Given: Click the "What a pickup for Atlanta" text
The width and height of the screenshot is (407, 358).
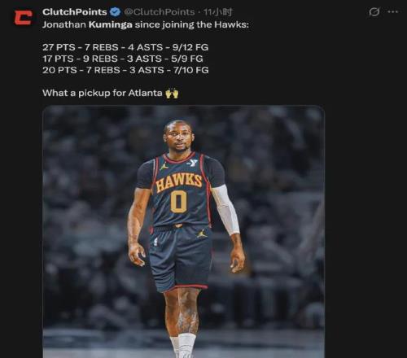Looking at the screenshot, I should (x=103, y=93).
